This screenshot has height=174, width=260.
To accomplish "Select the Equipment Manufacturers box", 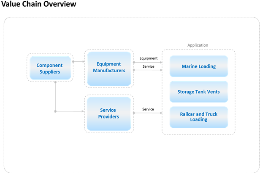I will coord(108,68).
